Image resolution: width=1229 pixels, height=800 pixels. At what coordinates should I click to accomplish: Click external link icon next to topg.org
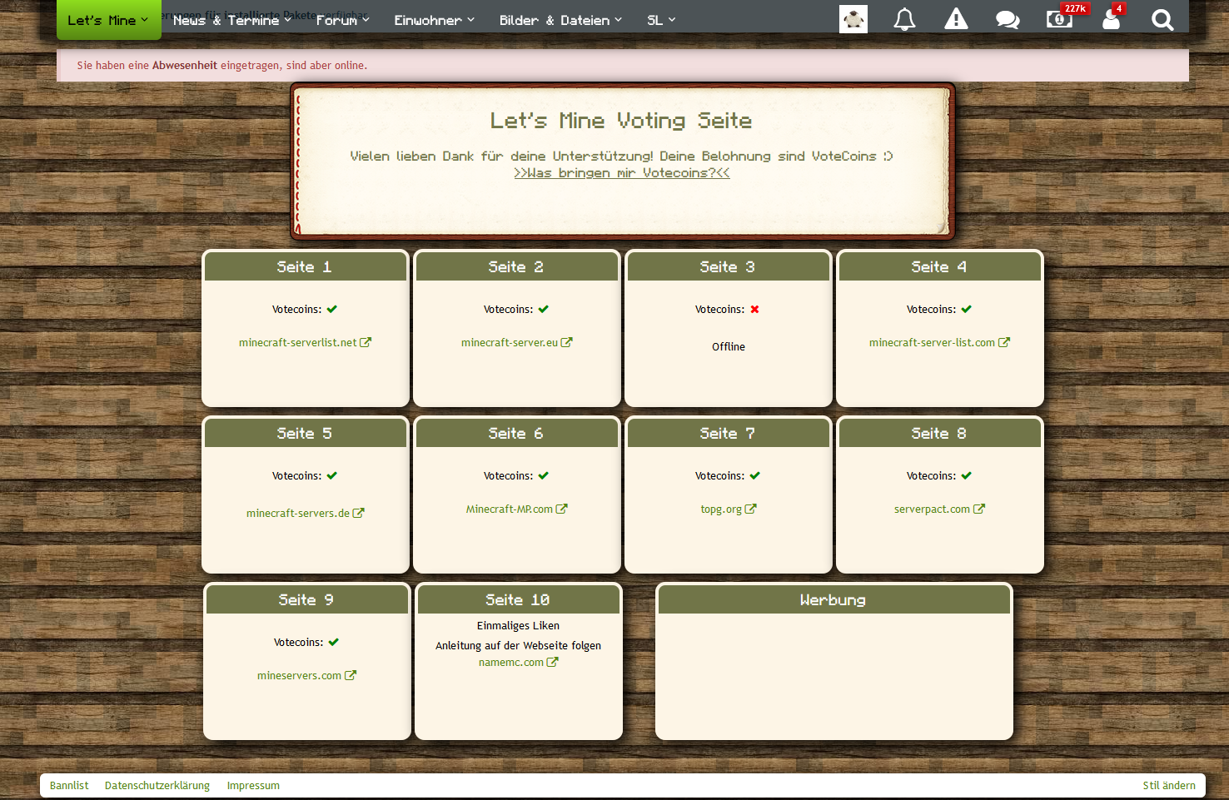pyautogui.click(x=750, y=509)
